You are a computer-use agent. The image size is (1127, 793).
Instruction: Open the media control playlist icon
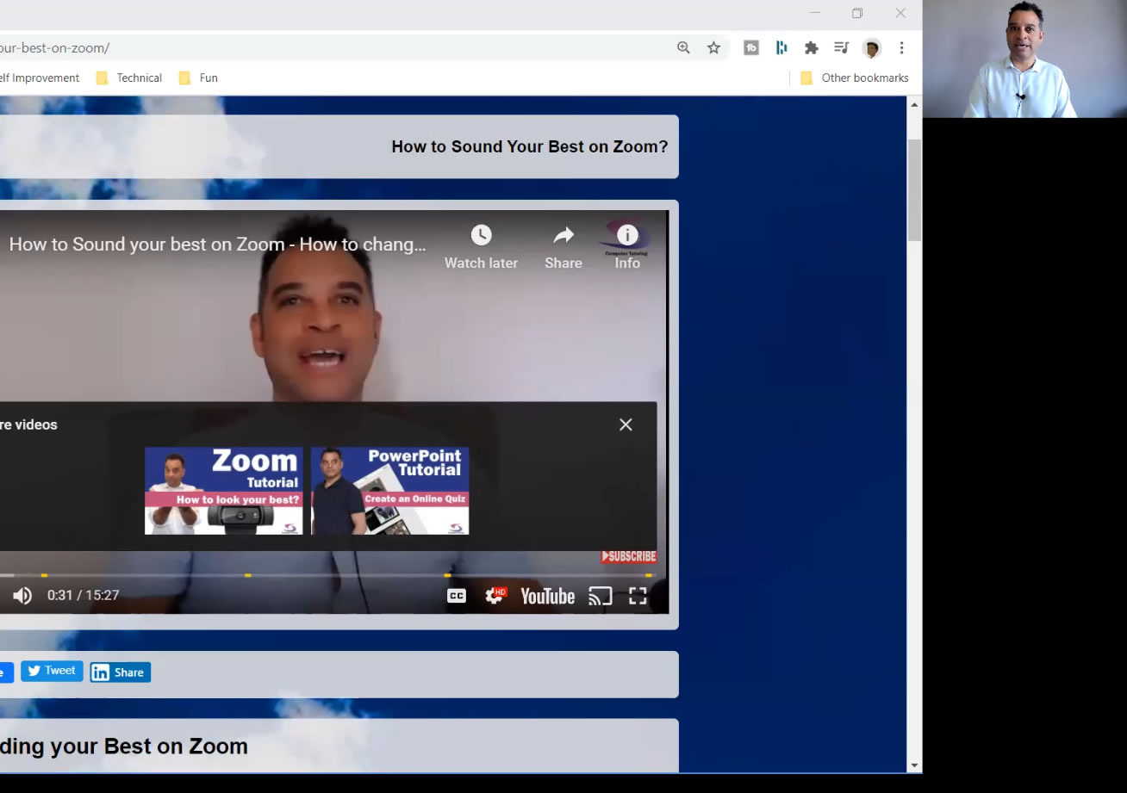pos(842,48)
